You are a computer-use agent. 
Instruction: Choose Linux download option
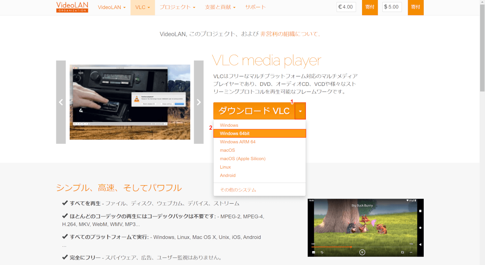[x=259, y=167]
